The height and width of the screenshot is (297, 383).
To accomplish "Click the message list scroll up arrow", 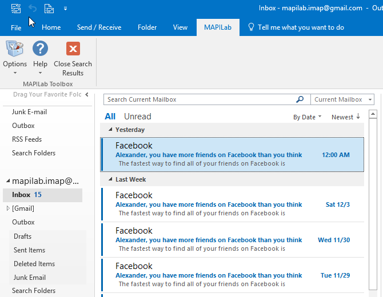I will point(373,114).
